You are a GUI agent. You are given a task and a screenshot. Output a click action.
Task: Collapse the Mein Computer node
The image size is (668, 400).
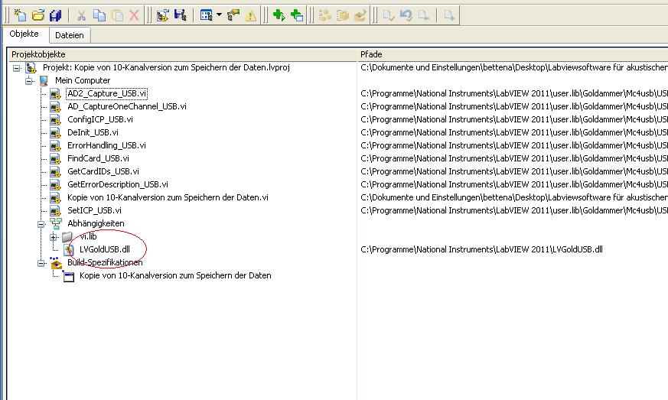(28, 81)
